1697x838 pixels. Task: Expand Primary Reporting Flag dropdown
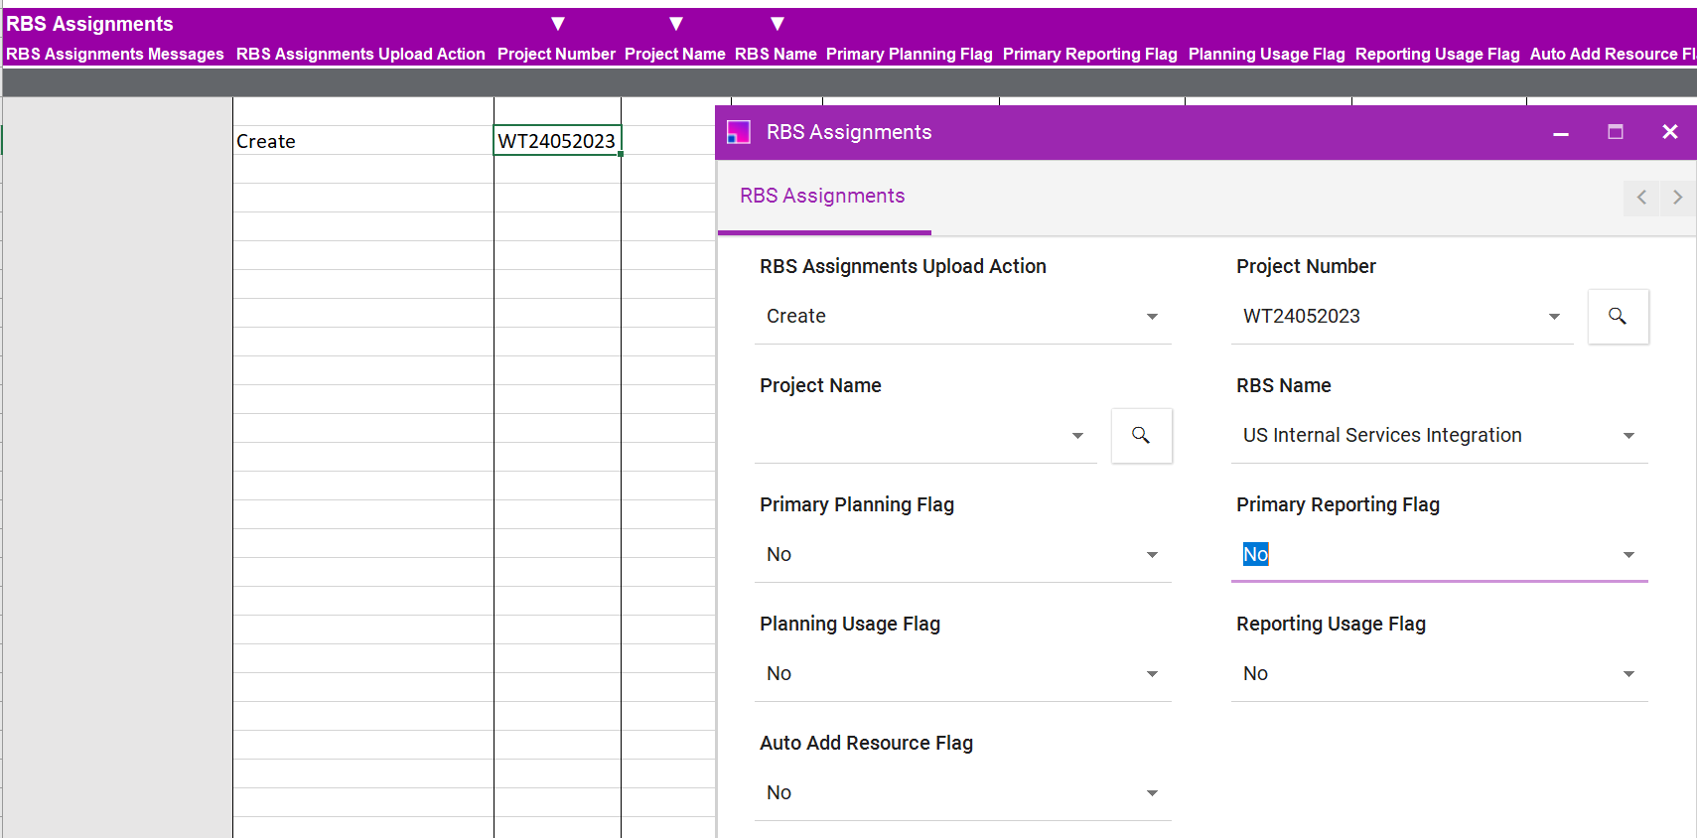point(1628,555)
